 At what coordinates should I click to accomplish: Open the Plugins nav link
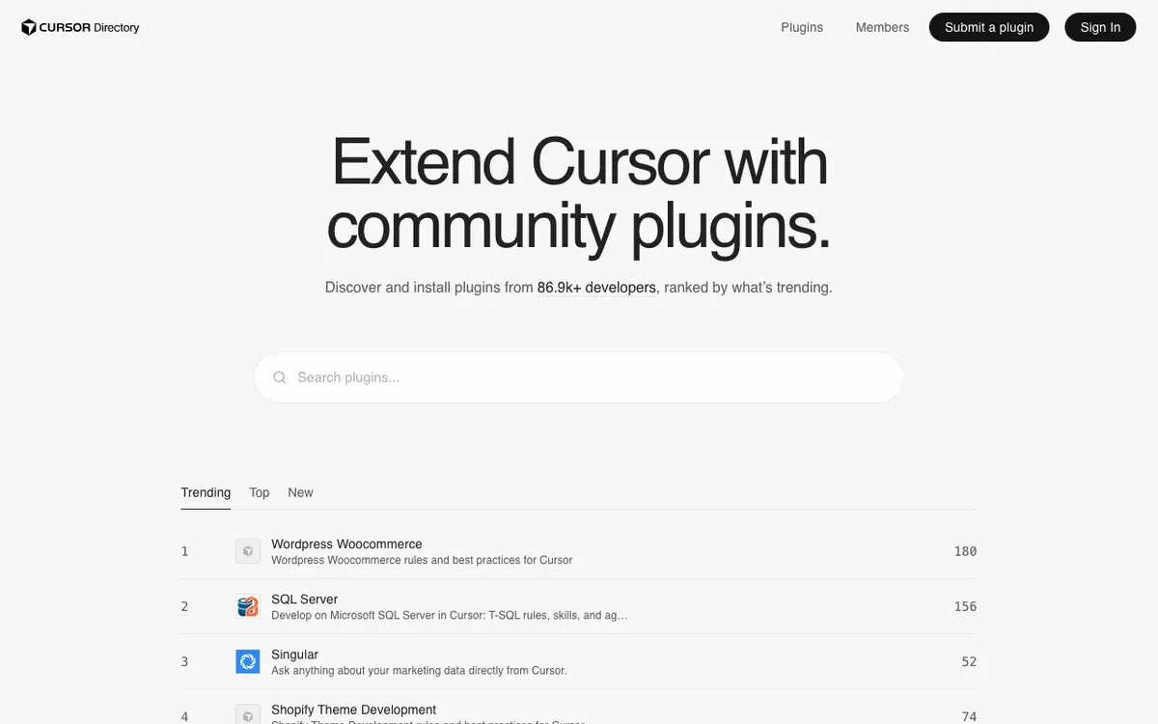[802, 27]
